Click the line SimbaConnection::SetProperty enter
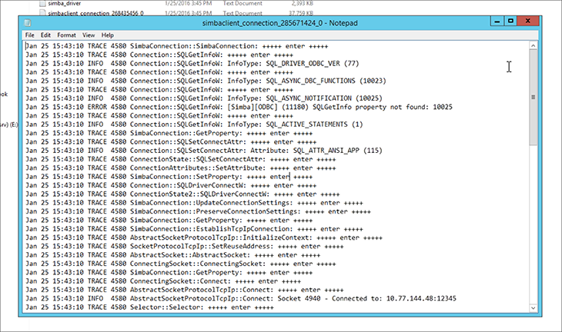562x332 pixels. 169,177
